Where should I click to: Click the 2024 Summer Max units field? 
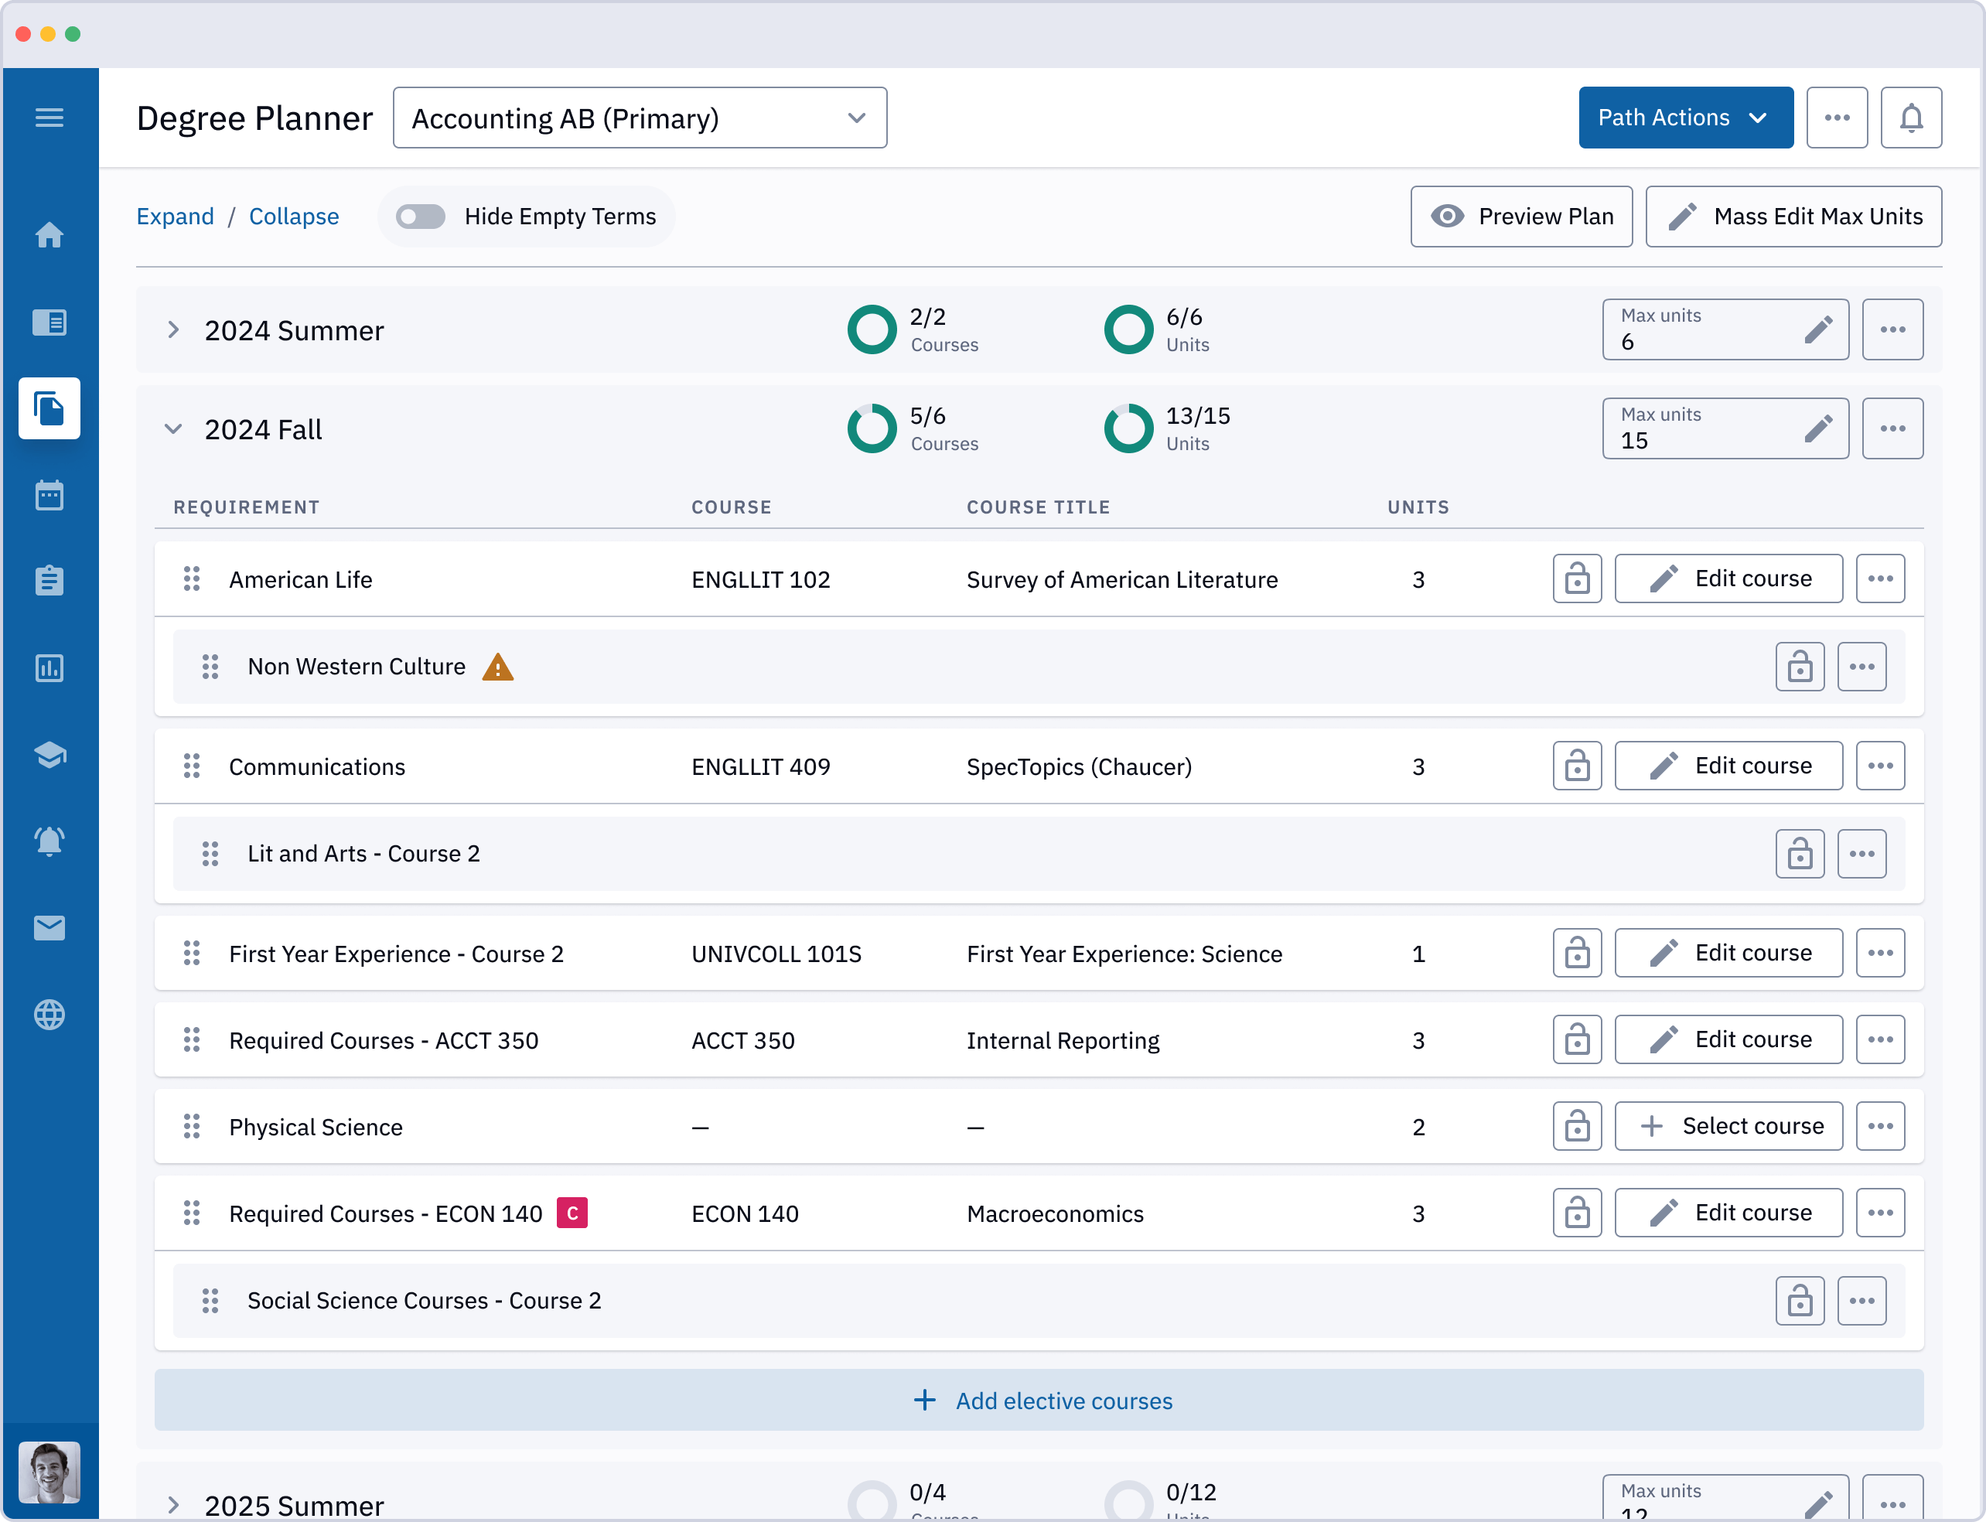point(1725,329)
